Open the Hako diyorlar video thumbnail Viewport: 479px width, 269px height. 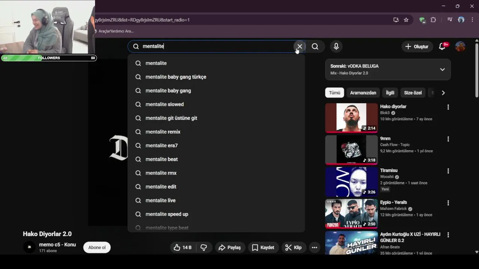point(351,118)
